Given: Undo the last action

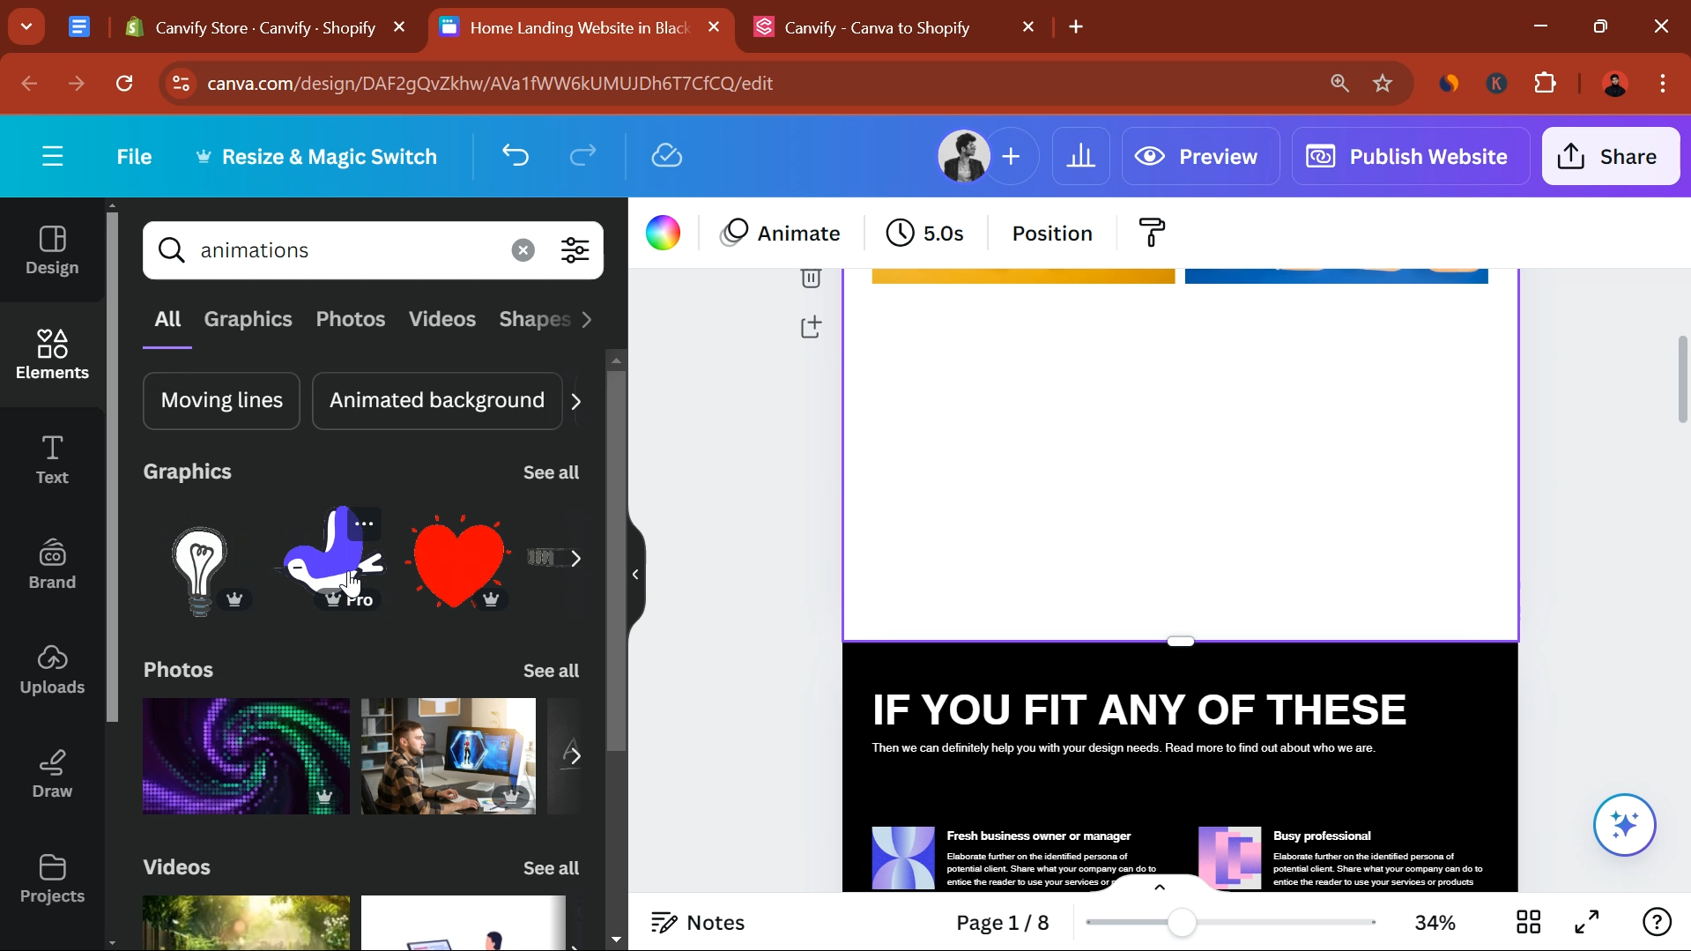Looking at the screenshot, I should [x=515, y=156].
